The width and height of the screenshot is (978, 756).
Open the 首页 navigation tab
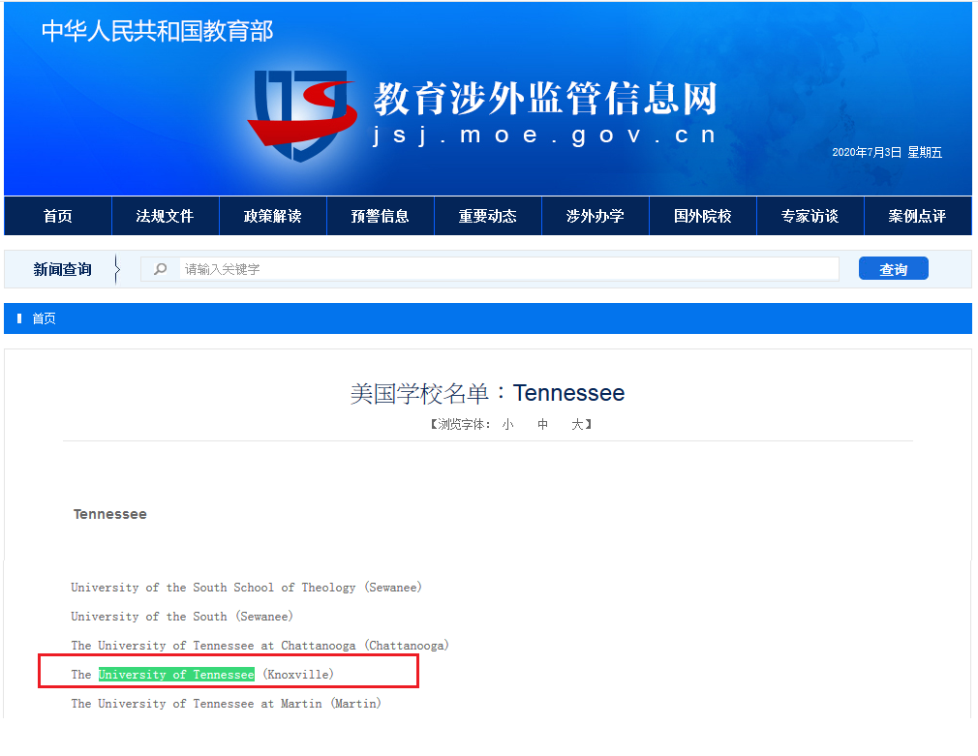click(x=58, y=216)
